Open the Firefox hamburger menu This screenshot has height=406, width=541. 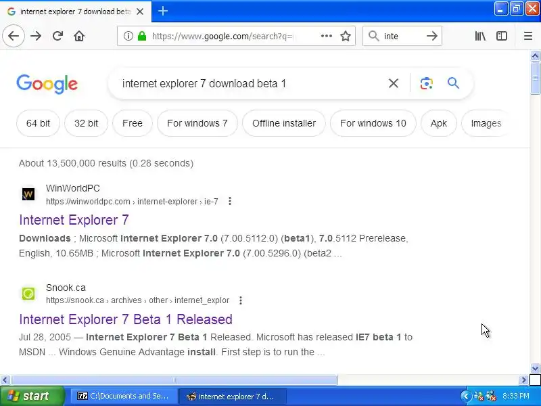click(x=528, y=36)
